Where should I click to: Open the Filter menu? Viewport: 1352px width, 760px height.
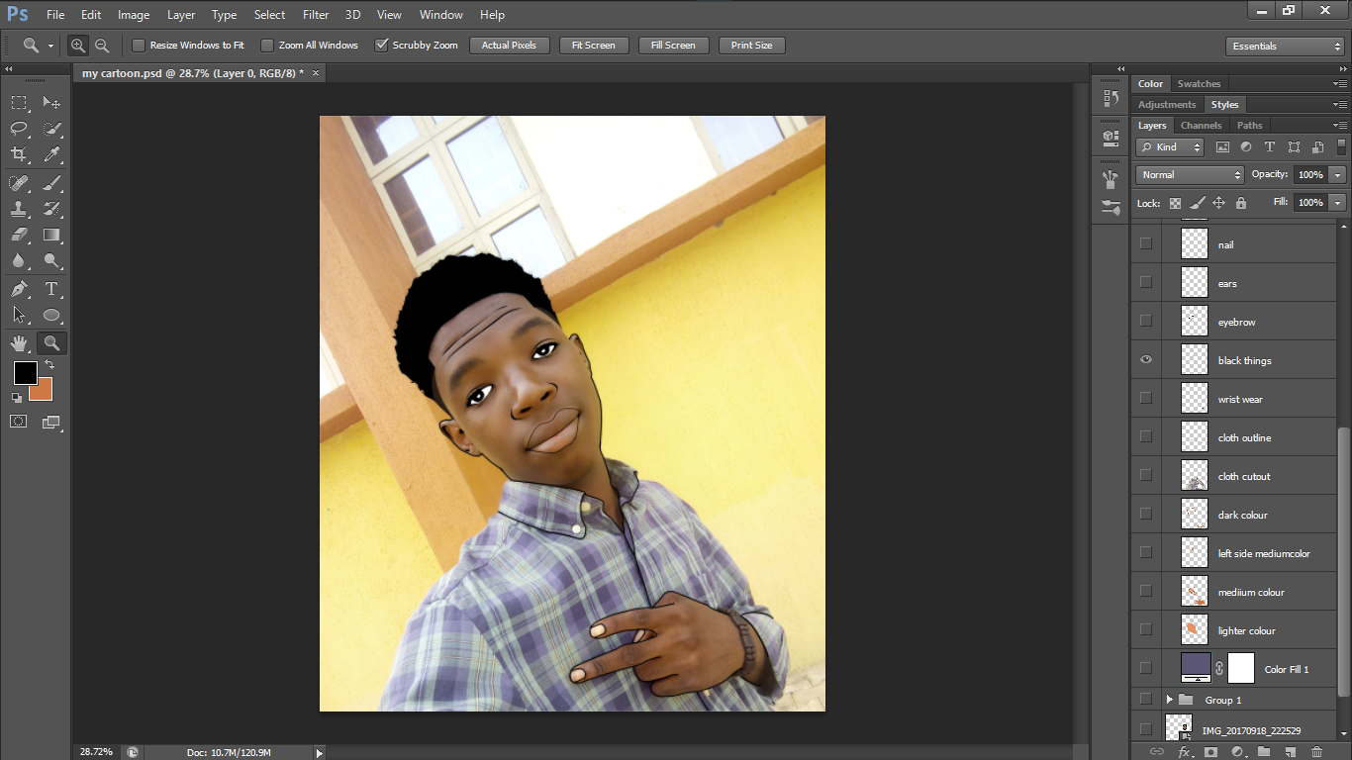(316, 15)
